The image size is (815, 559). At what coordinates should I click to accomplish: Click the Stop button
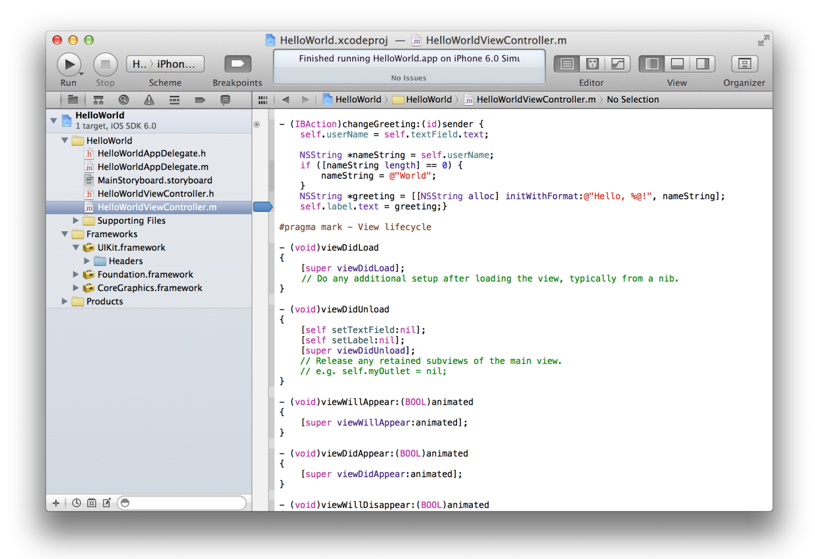[105, 64]
